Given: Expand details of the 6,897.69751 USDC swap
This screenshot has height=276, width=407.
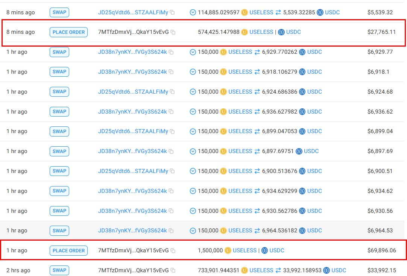Looking at the screenshot, I should point(193,151).
